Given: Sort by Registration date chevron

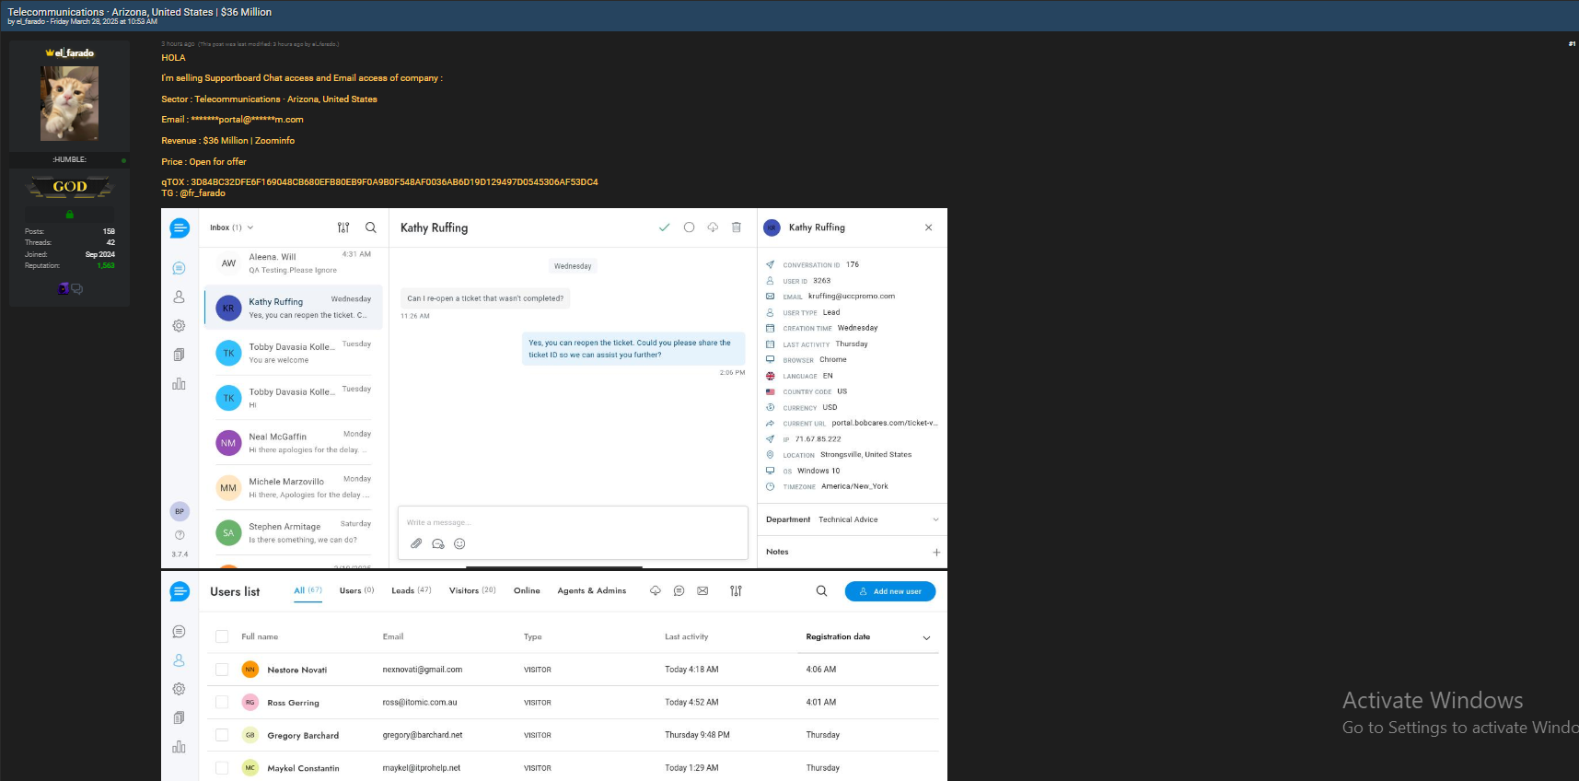Looking at the screenshot, I should 926,637.
